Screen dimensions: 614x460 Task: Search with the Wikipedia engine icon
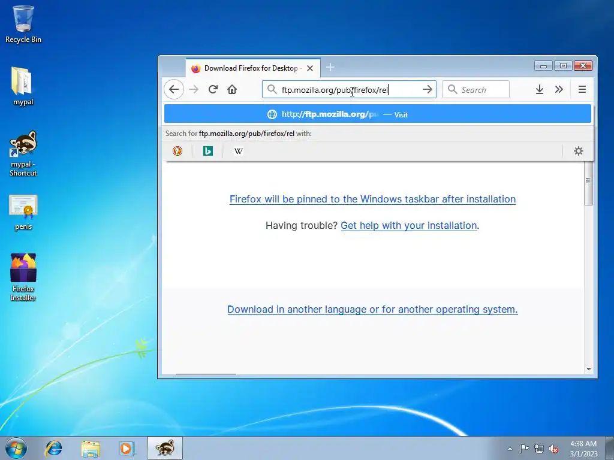point(239,151)
